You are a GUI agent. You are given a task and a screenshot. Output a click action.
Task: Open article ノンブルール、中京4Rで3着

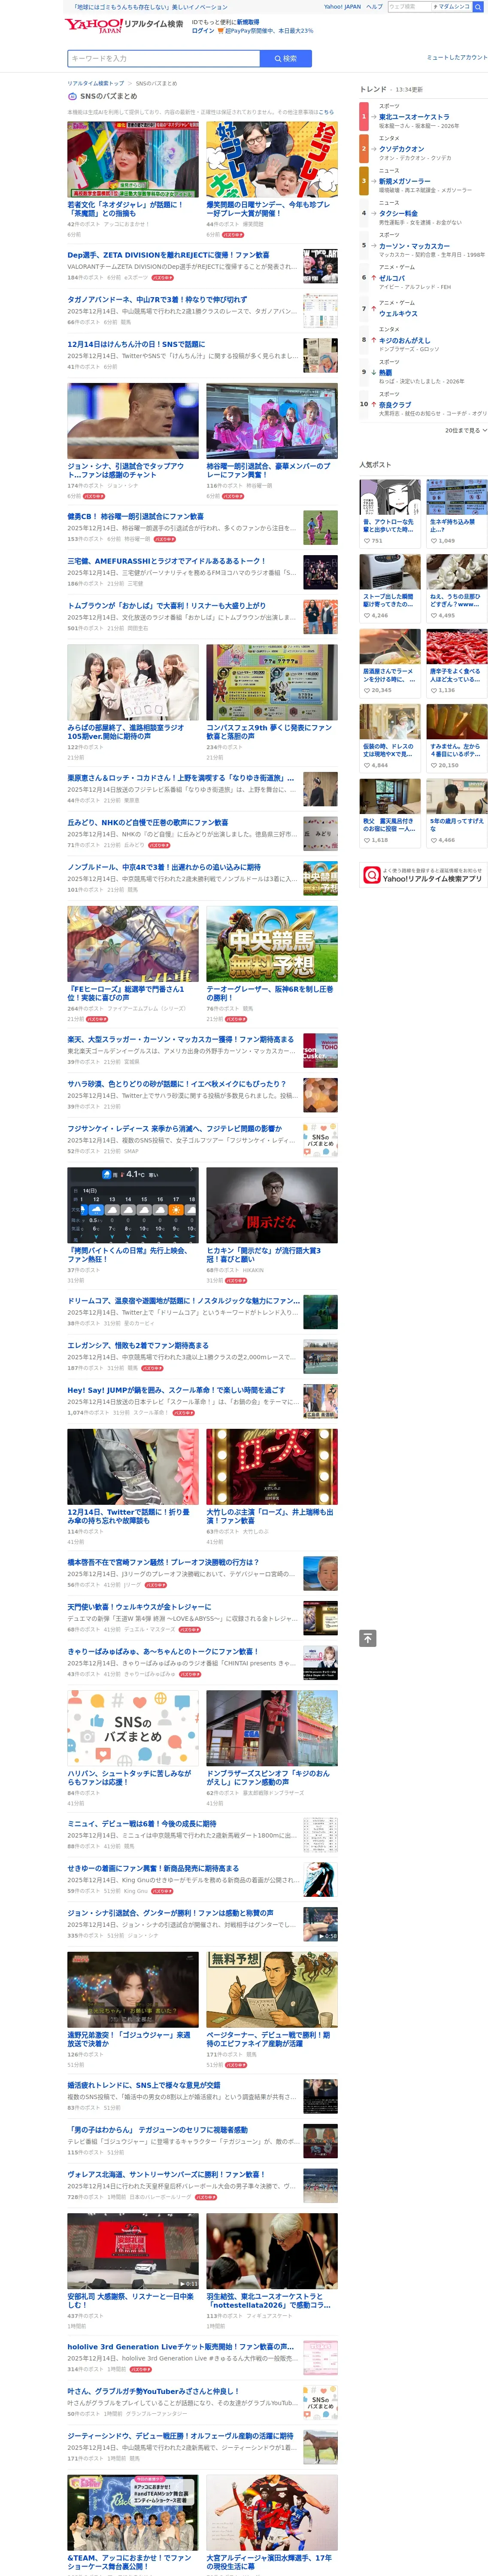click(164, 867)
